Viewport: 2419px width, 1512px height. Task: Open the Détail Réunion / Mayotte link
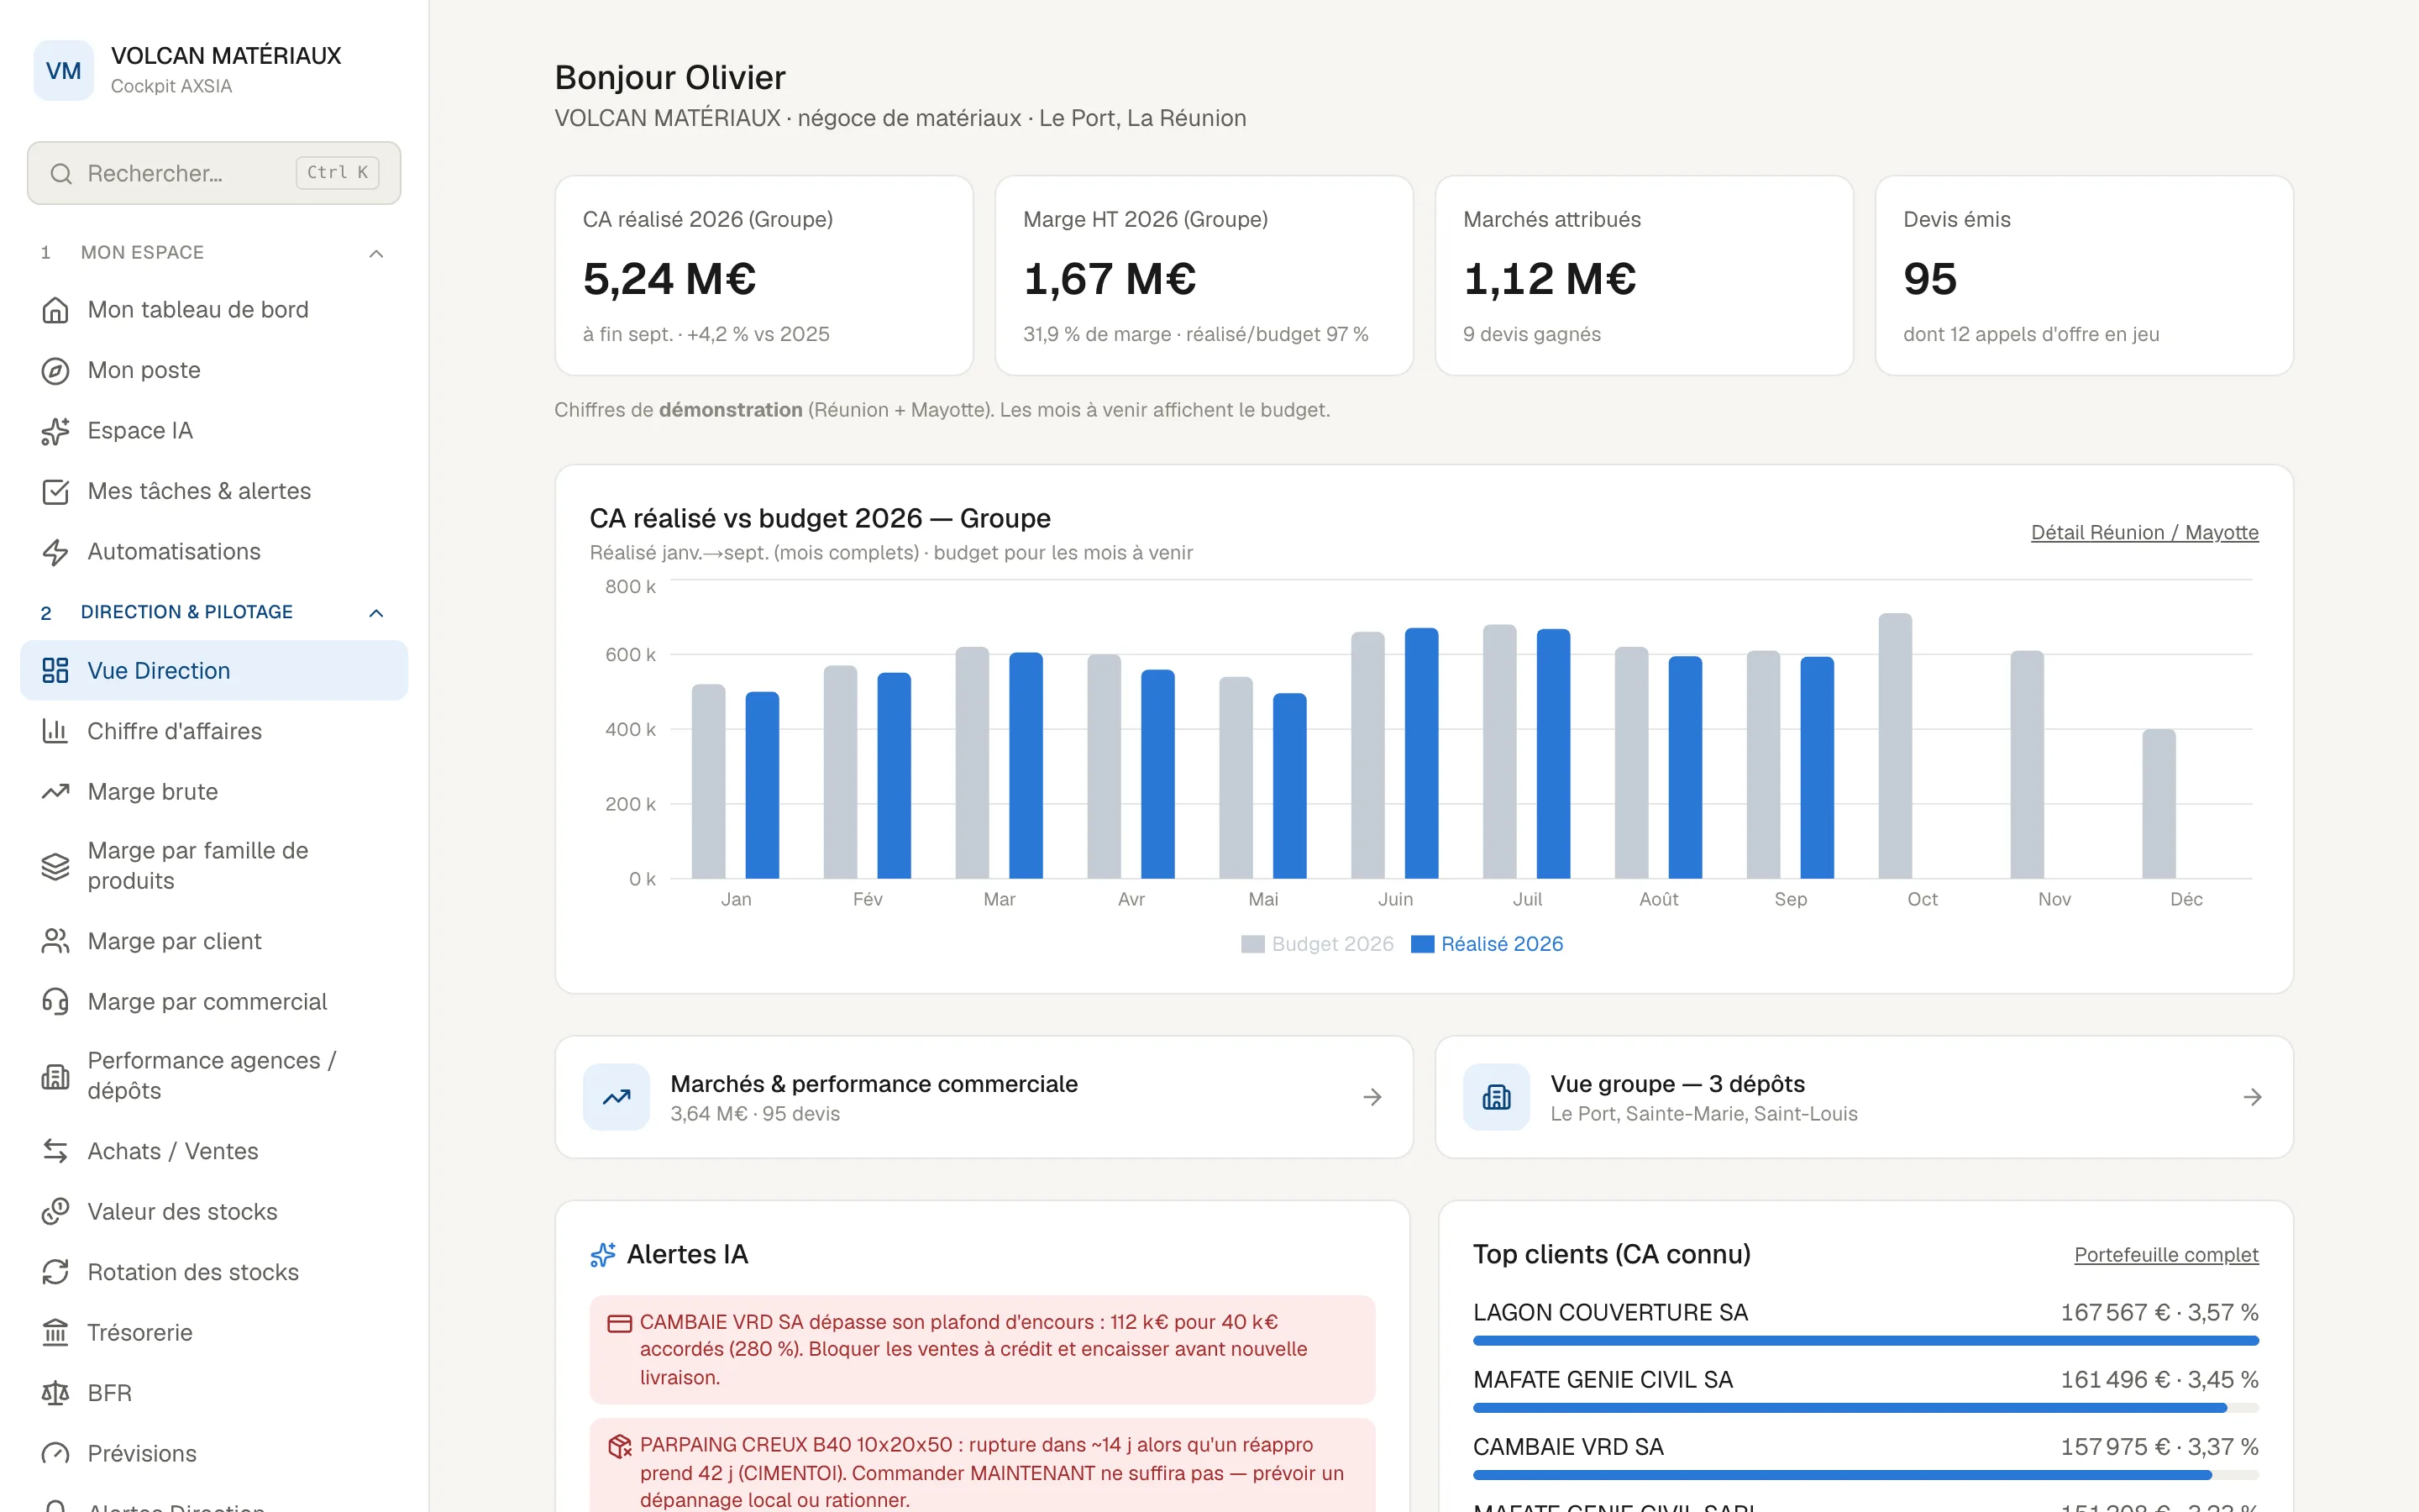click(2144, 533)
